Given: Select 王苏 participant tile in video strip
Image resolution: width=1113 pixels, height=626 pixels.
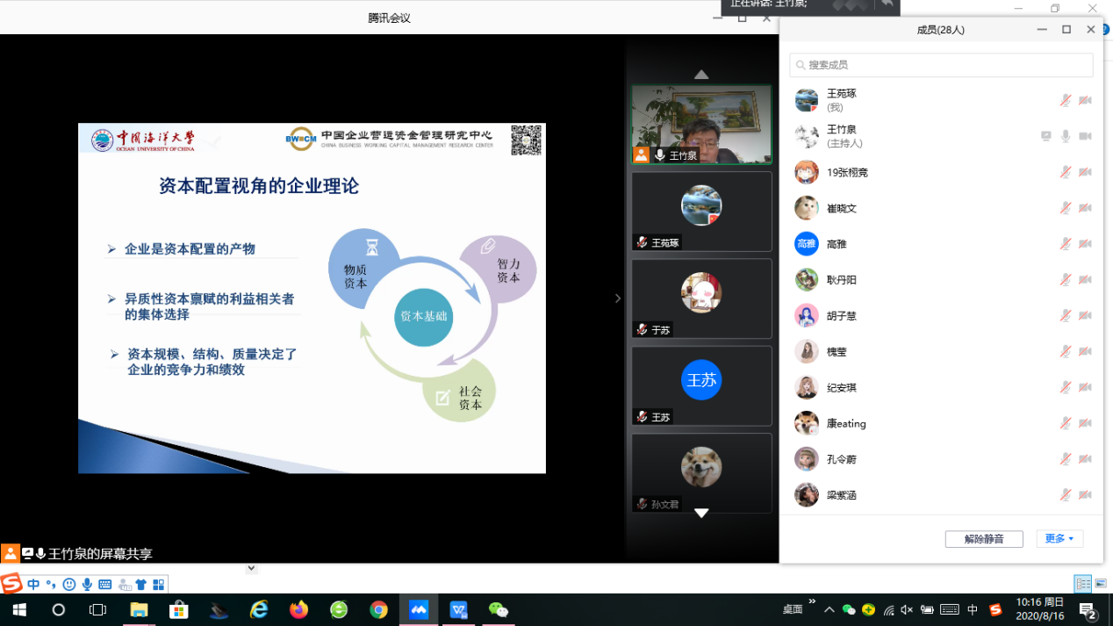Looking at the screenshot, I should (701, 385).
